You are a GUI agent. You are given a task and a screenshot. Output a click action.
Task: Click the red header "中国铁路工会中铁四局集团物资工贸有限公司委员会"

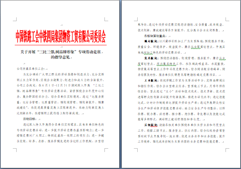pos(61,37)
